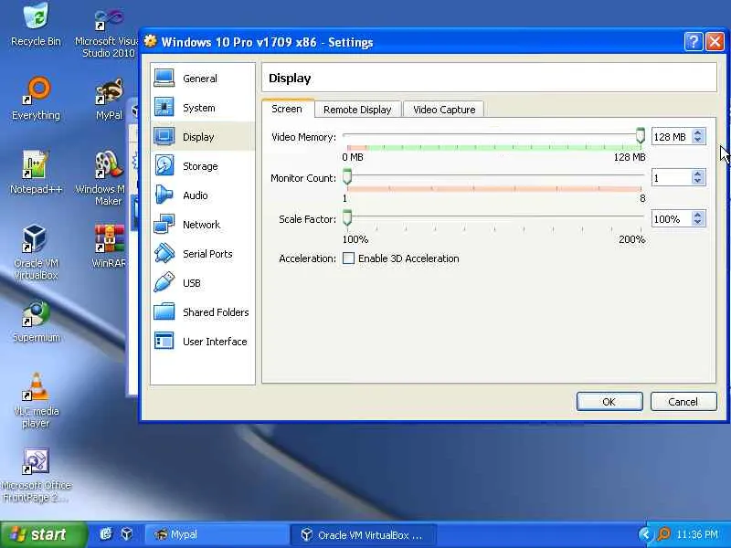Cancel the settings dialog
The image size is (731, 548).
683,402
